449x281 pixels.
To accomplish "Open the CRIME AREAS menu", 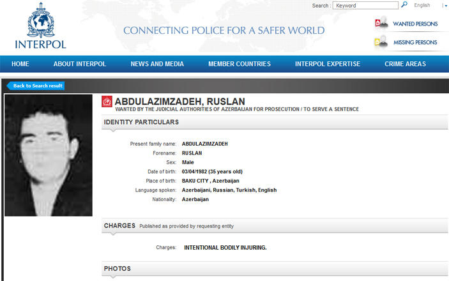I will 405,64.
